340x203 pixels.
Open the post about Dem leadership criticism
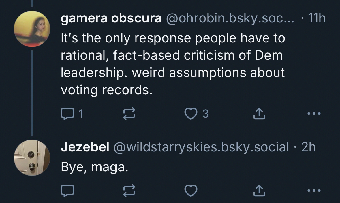click(x=172, y=64)
